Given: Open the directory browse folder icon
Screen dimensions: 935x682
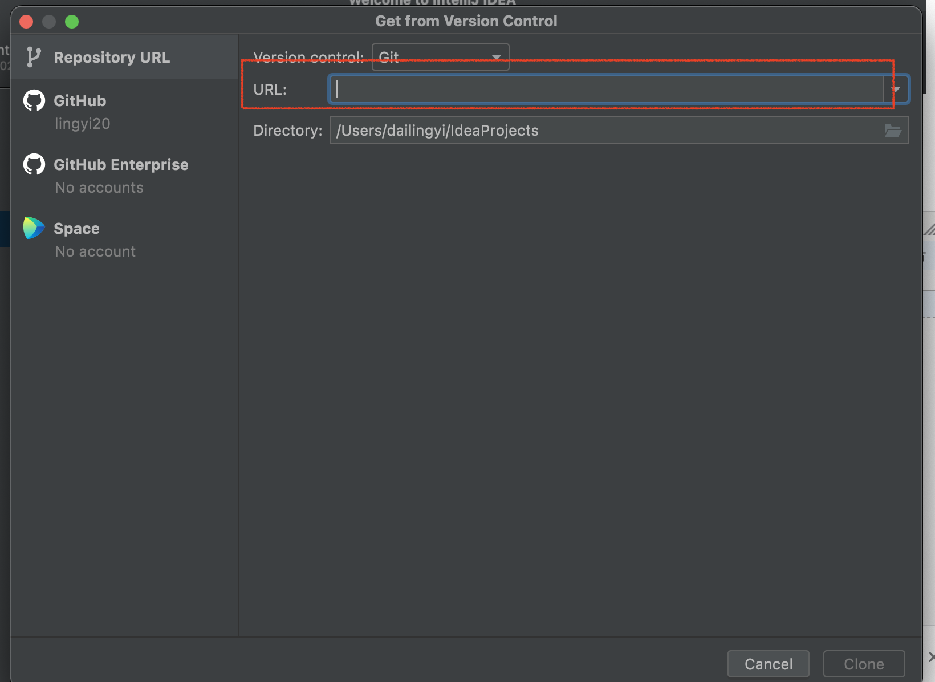Looking at the screenshot, I should (892, 131).
